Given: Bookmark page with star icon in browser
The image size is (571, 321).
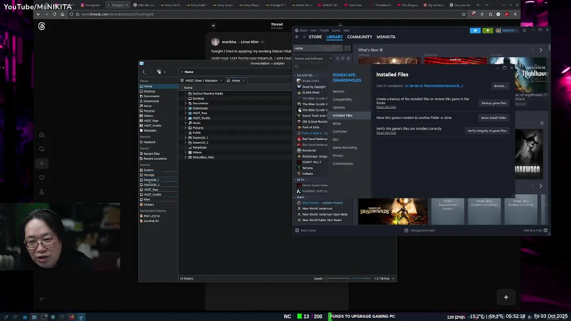Looking at the screenshot, I should [463, 14].
